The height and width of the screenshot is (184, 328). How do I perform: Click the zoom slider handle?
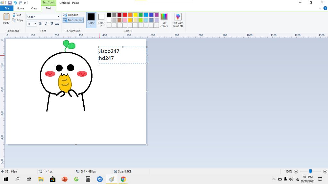click(x=310, y=171)
